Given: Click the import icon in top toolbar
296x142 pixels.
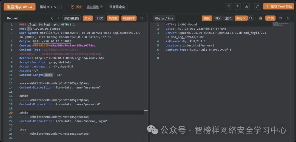Looking at the screenshot, I should click(x=246, y=6).
